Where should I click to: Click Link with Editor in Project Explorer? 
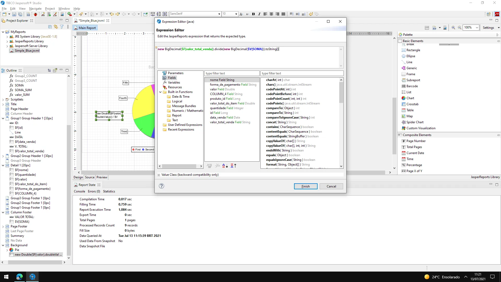click(x=56, y=27)
